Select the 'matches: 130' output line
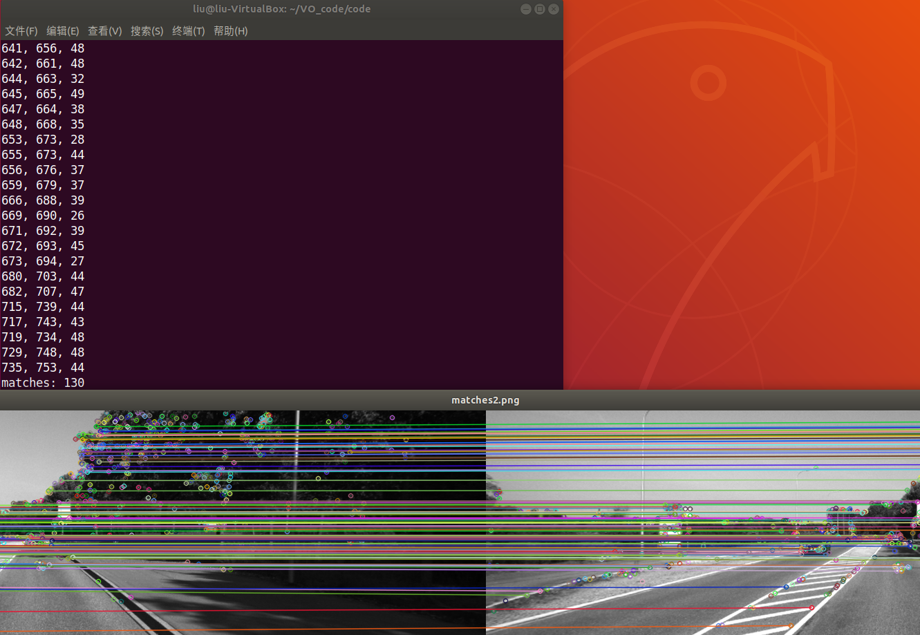This screenshot has width=920, height=635. (x=43, y=382)
